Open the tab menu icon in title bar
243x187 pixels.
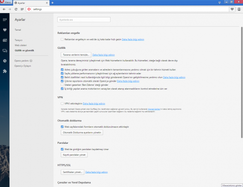pos(219,3)
